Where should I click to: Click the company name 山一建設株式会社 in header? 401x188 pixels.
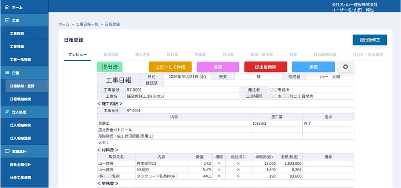[x=362, y=5]
